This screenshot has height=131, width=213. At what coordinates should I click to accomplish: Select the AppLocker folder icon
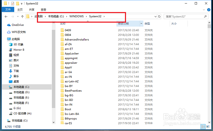(x=62, y=53)
